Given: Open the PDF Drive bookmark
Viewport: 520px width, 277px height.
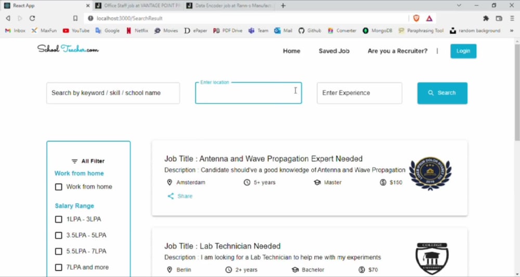Looking at the screenshot, I should [228, 31].
